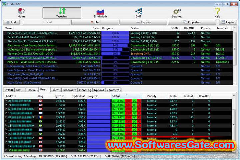Select the Peers tab
This screenshot has height=160, width=240.
pyautogui.click(x=44, y=90)
